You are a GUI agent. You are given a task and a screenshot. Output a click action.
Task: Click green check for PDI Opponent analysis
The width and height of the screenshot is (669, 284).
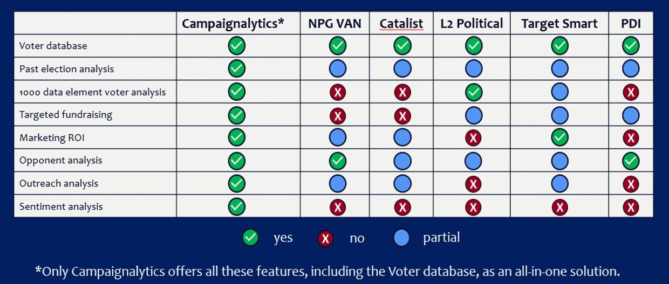pyautogui.click(x=630, y=161)
